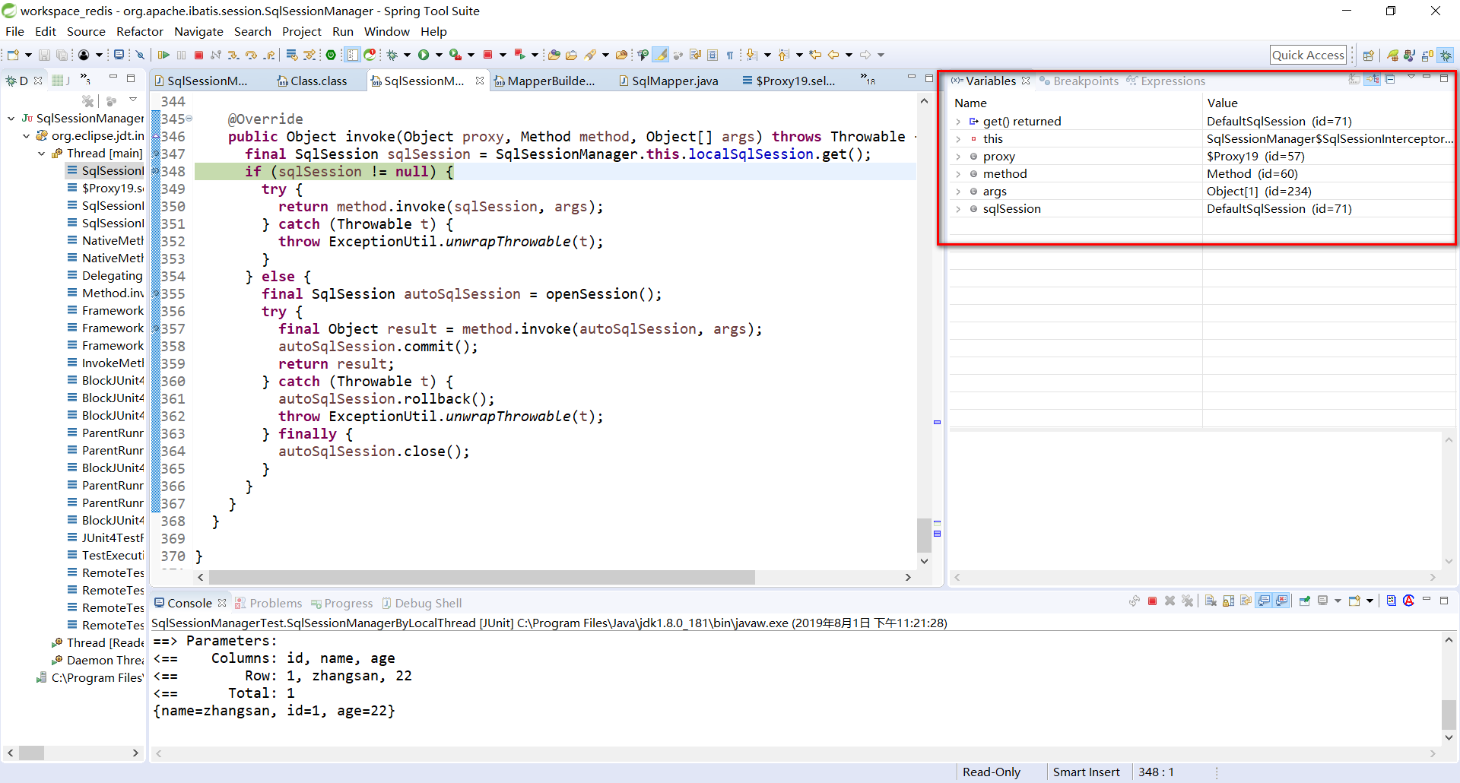
Task: Click the Next Annotation icon
Action: point(751,55)
